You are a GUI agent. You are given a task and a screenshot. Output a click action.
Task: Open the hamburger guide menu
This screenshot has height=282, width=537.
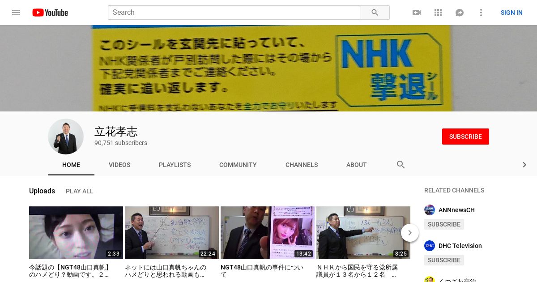[16, 13]
